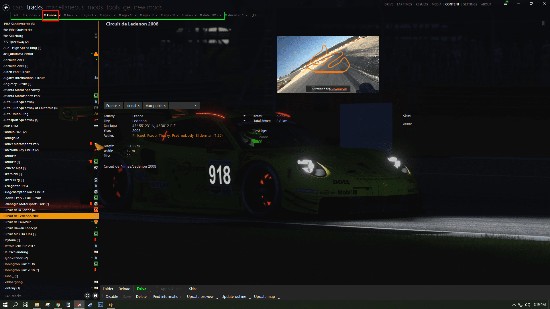Click the Delete button
550x309 pixels.
(141, 296)
